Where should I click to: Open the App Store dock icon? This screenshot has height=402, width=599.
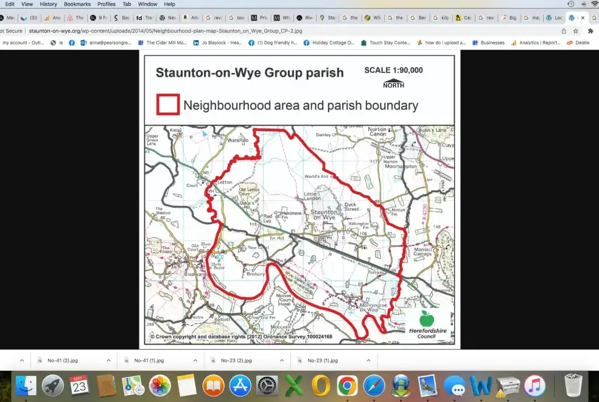coord(240,386)
